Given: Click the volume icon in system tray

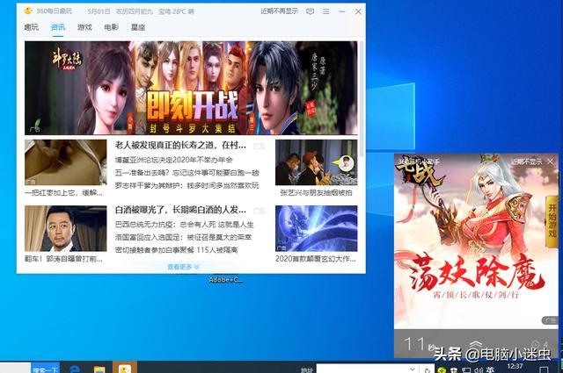Looking at the screenshot, I should coord(478,370).
